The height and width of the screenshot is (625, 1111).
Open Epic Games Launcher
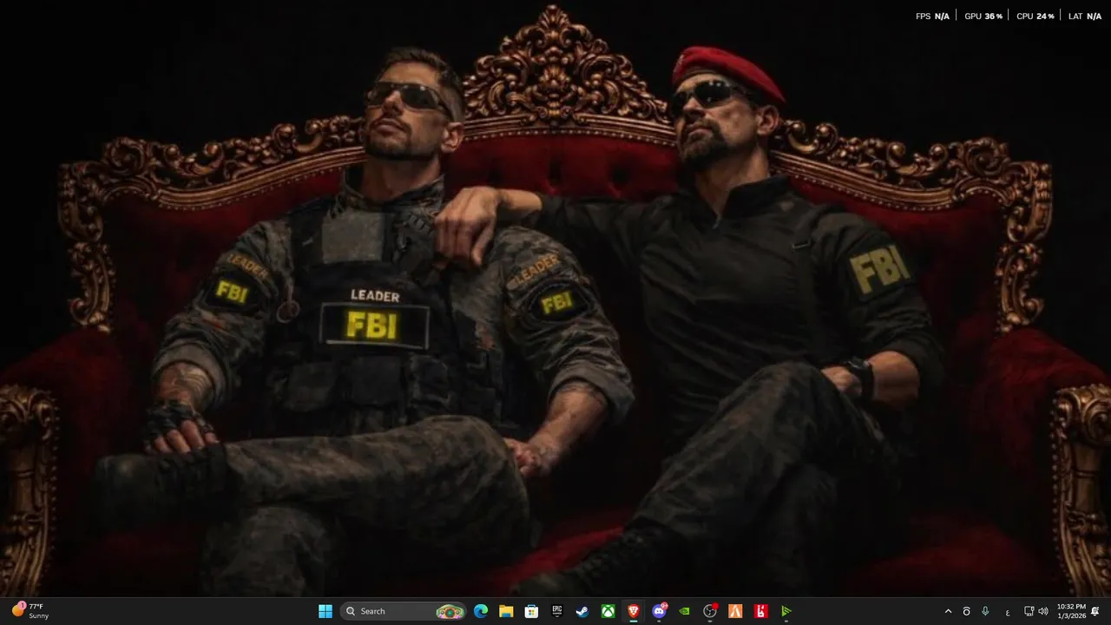click(557, 611)
